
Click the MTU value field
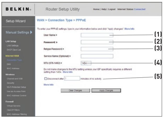pos(86,63)
